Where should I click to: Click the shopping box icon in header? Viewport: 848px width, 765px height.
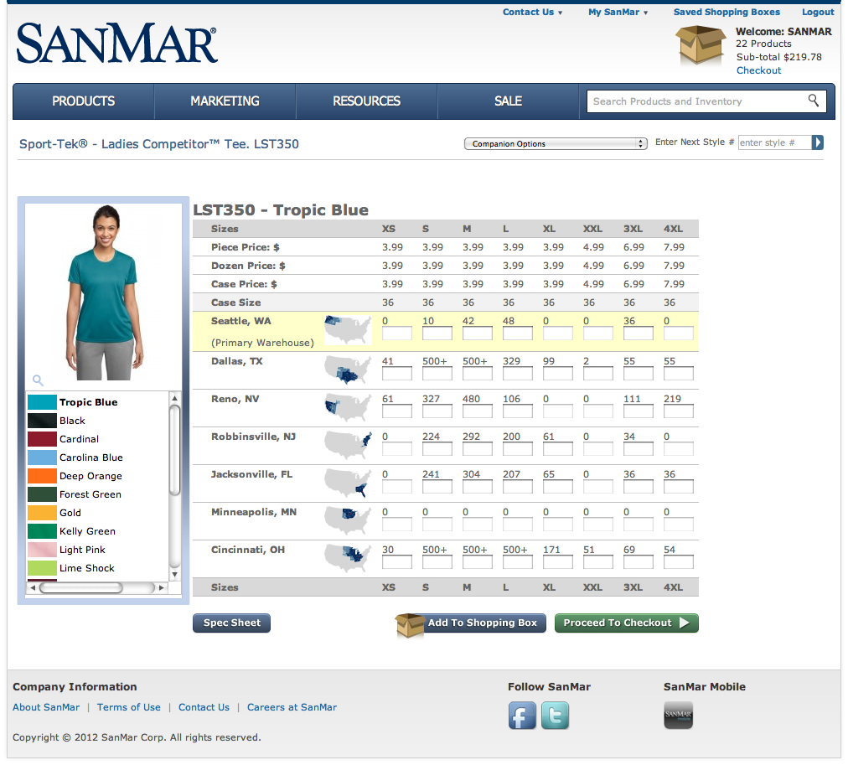701,45
